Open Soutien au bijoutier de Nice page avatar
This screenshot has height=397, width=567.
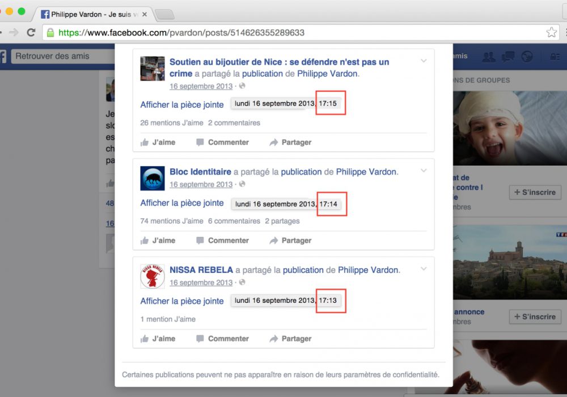tap(152, 68)
